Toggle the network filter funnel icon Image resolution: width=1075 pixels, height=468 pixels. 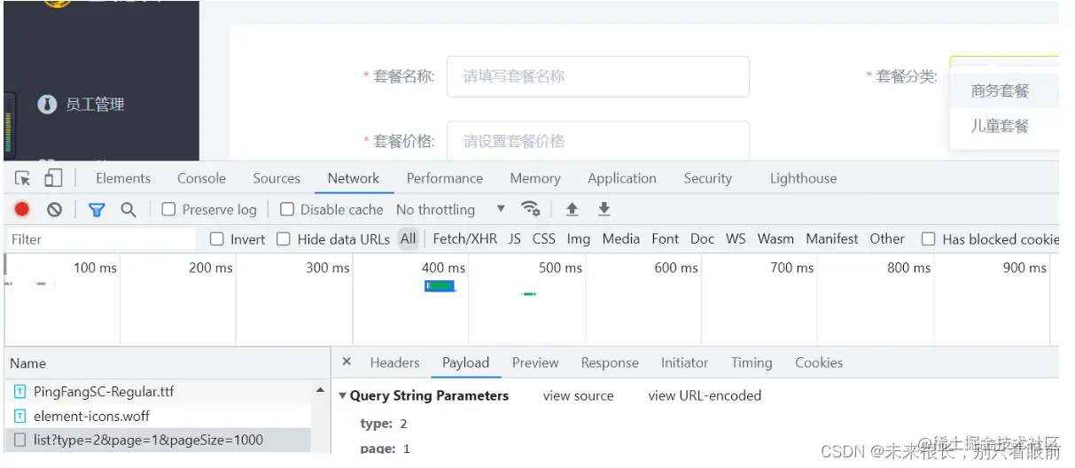(x=97, y=209)
